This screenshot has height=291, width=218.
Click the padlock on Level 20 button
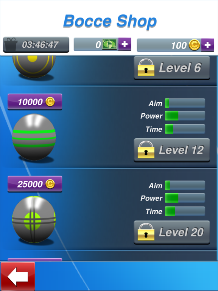tap(146, 232)
